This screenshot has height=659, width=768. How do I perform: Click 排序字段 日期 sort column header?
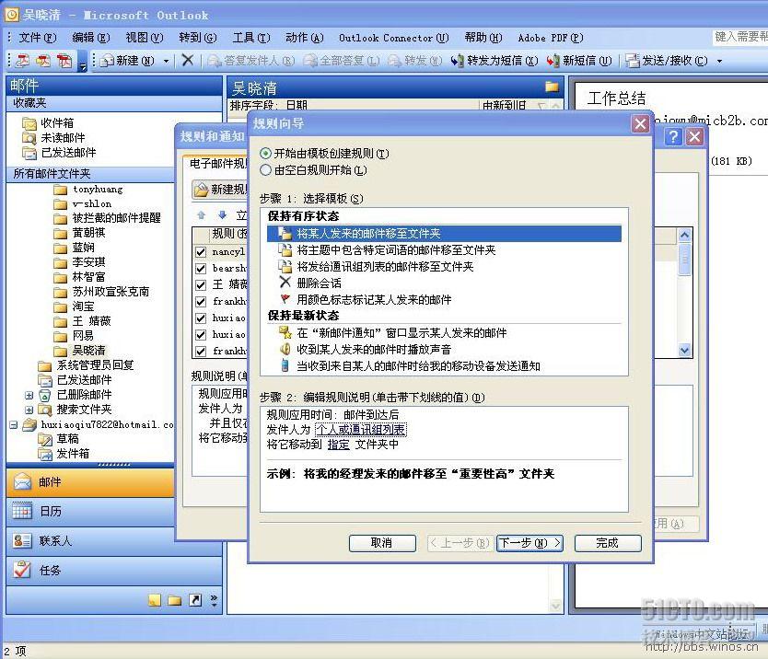269,105
